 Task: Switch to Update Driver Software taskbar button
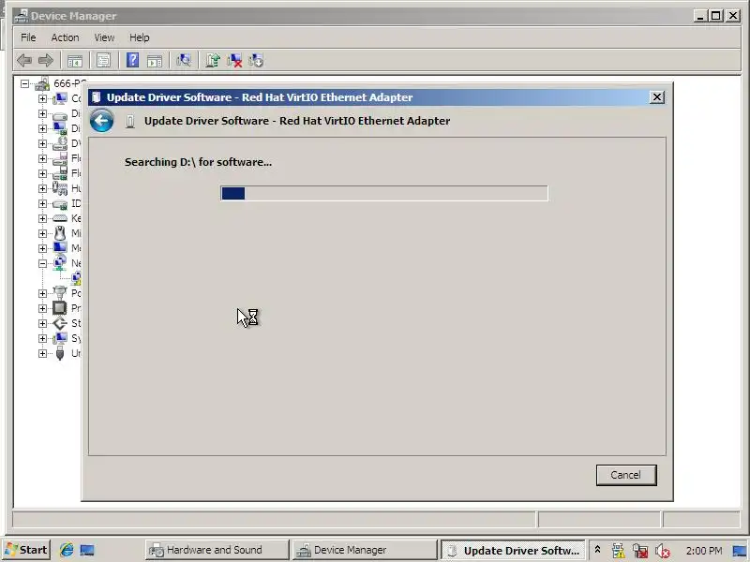coord(513,550)
